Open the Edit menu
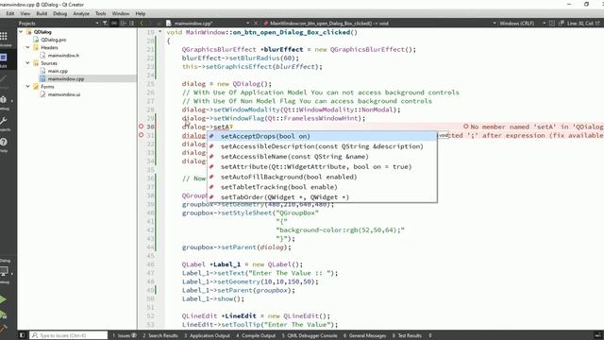 [10, 13]
